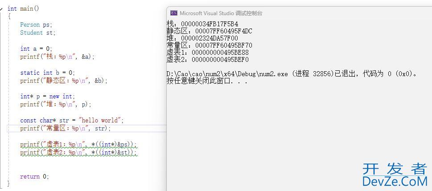Click the printf '静态区' code line
432x191 pixels.
64,81
